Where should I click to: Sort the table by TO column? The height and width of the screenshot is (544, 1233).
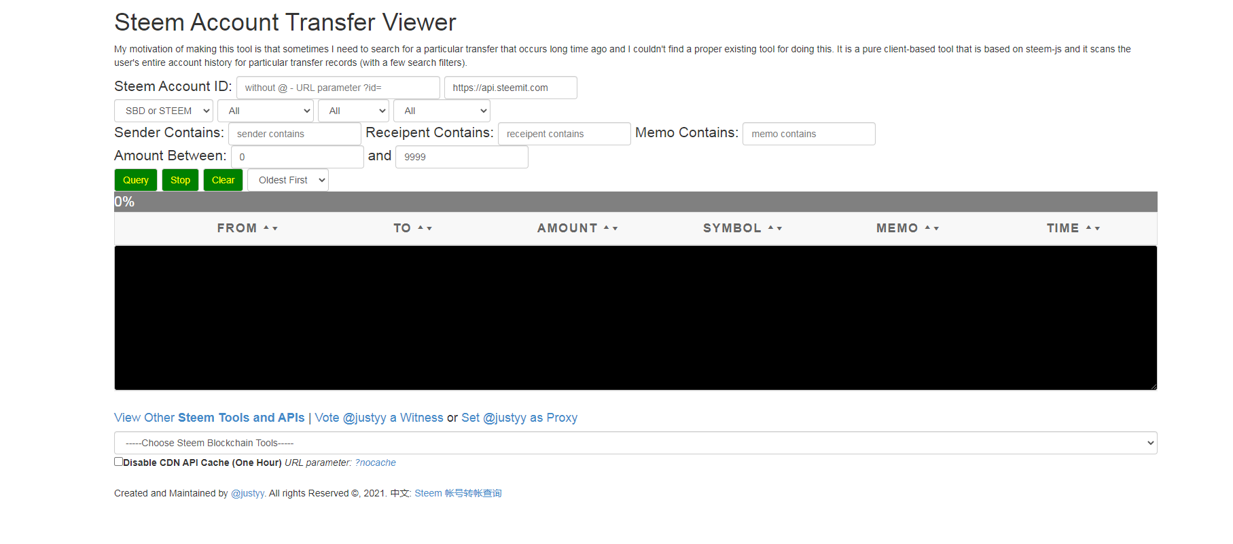412,228
